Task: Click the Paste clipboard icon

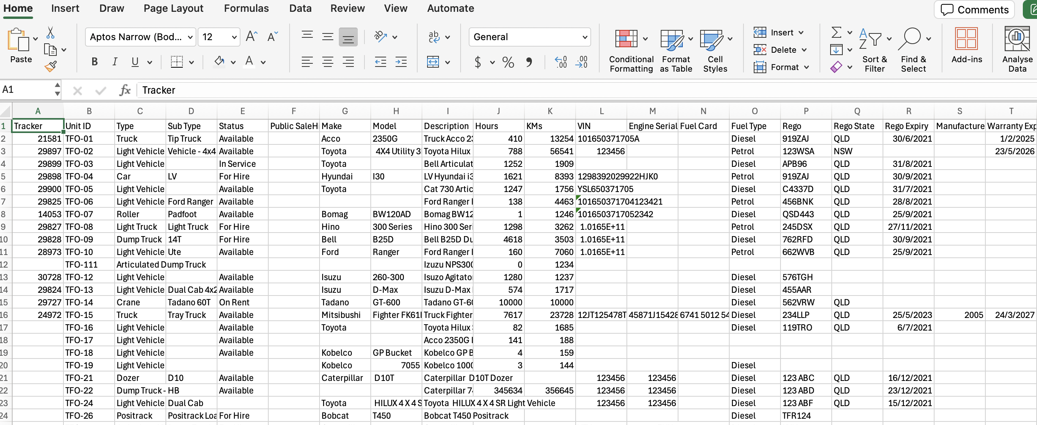Action: pyautogui.click(x=18, y=39)
